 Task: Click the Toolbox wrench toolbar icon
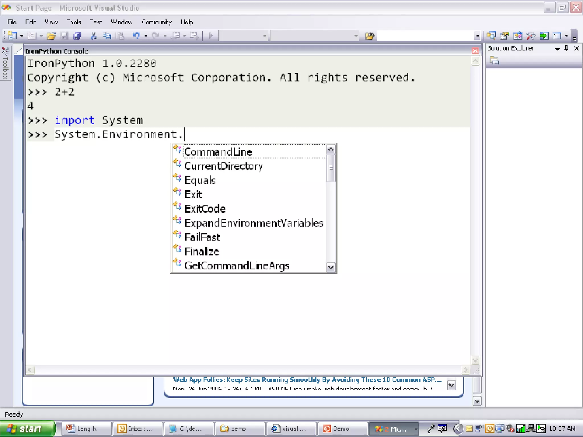(x=531, y=36)
